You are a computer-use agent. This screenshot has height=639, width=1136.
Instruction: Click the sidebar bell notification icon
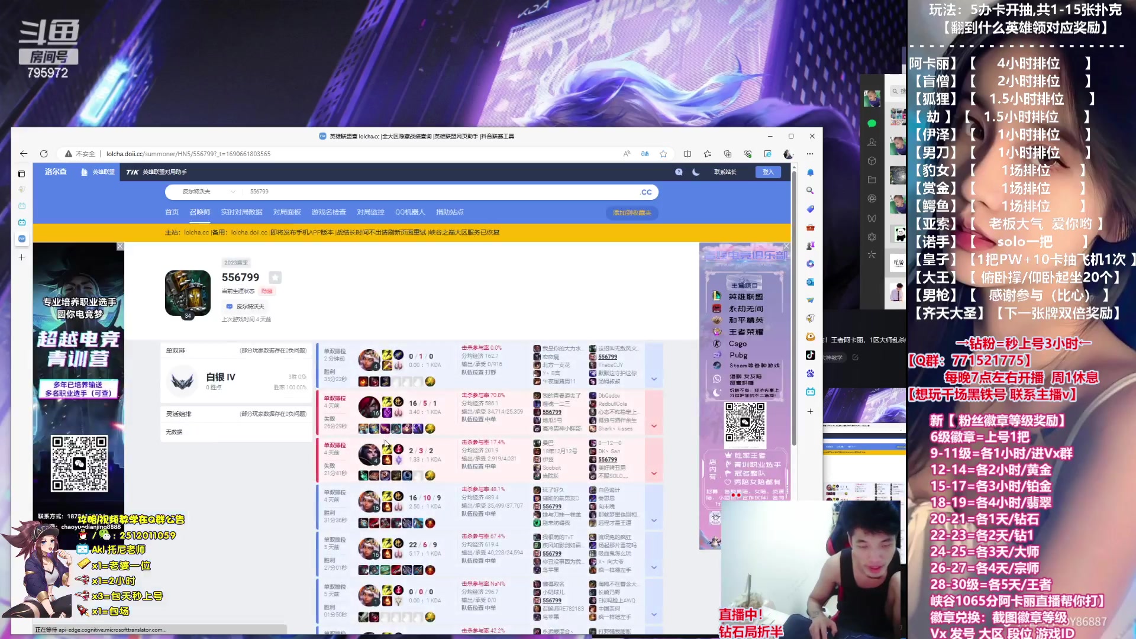[810, 173]
